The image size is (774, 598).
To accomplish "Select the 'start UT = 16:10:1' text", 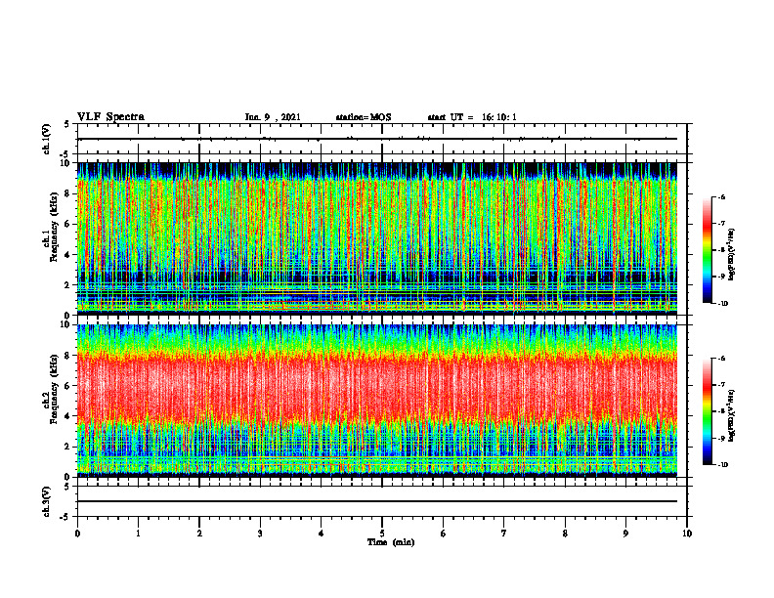I will pyautogui.click(x=472, y=117).
